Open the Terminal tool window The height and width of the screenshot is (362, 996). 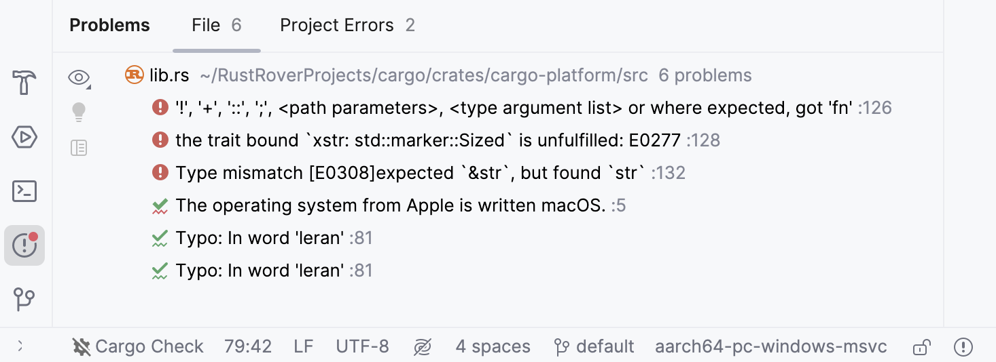24,192
